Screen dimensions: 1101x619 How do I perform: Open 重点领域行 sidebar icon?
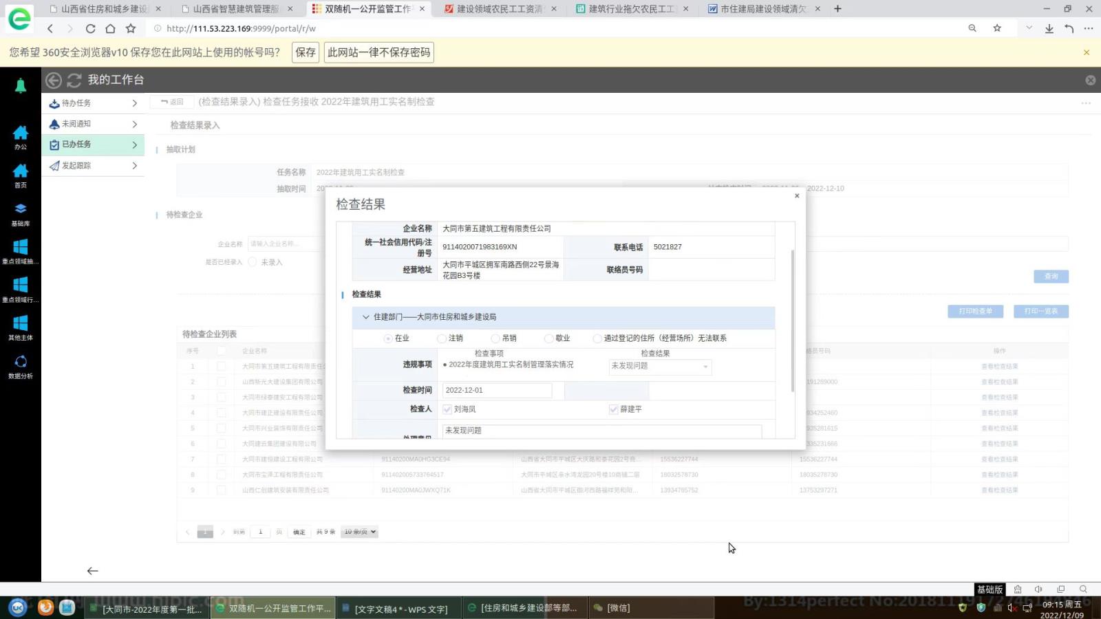point(21,290)
